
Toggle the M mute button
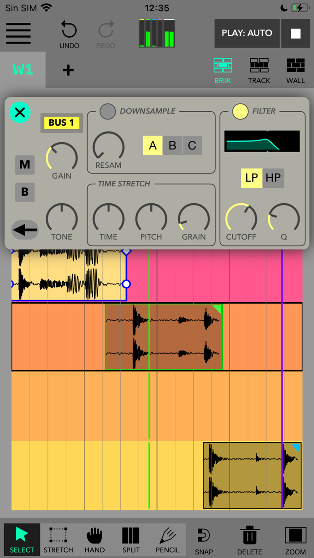25,165
